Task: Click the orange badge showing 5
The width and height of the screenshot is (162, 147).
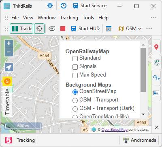Action: 7,81
